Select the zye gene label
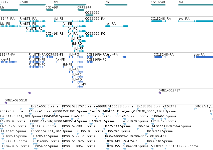 (x=181, y=2)
